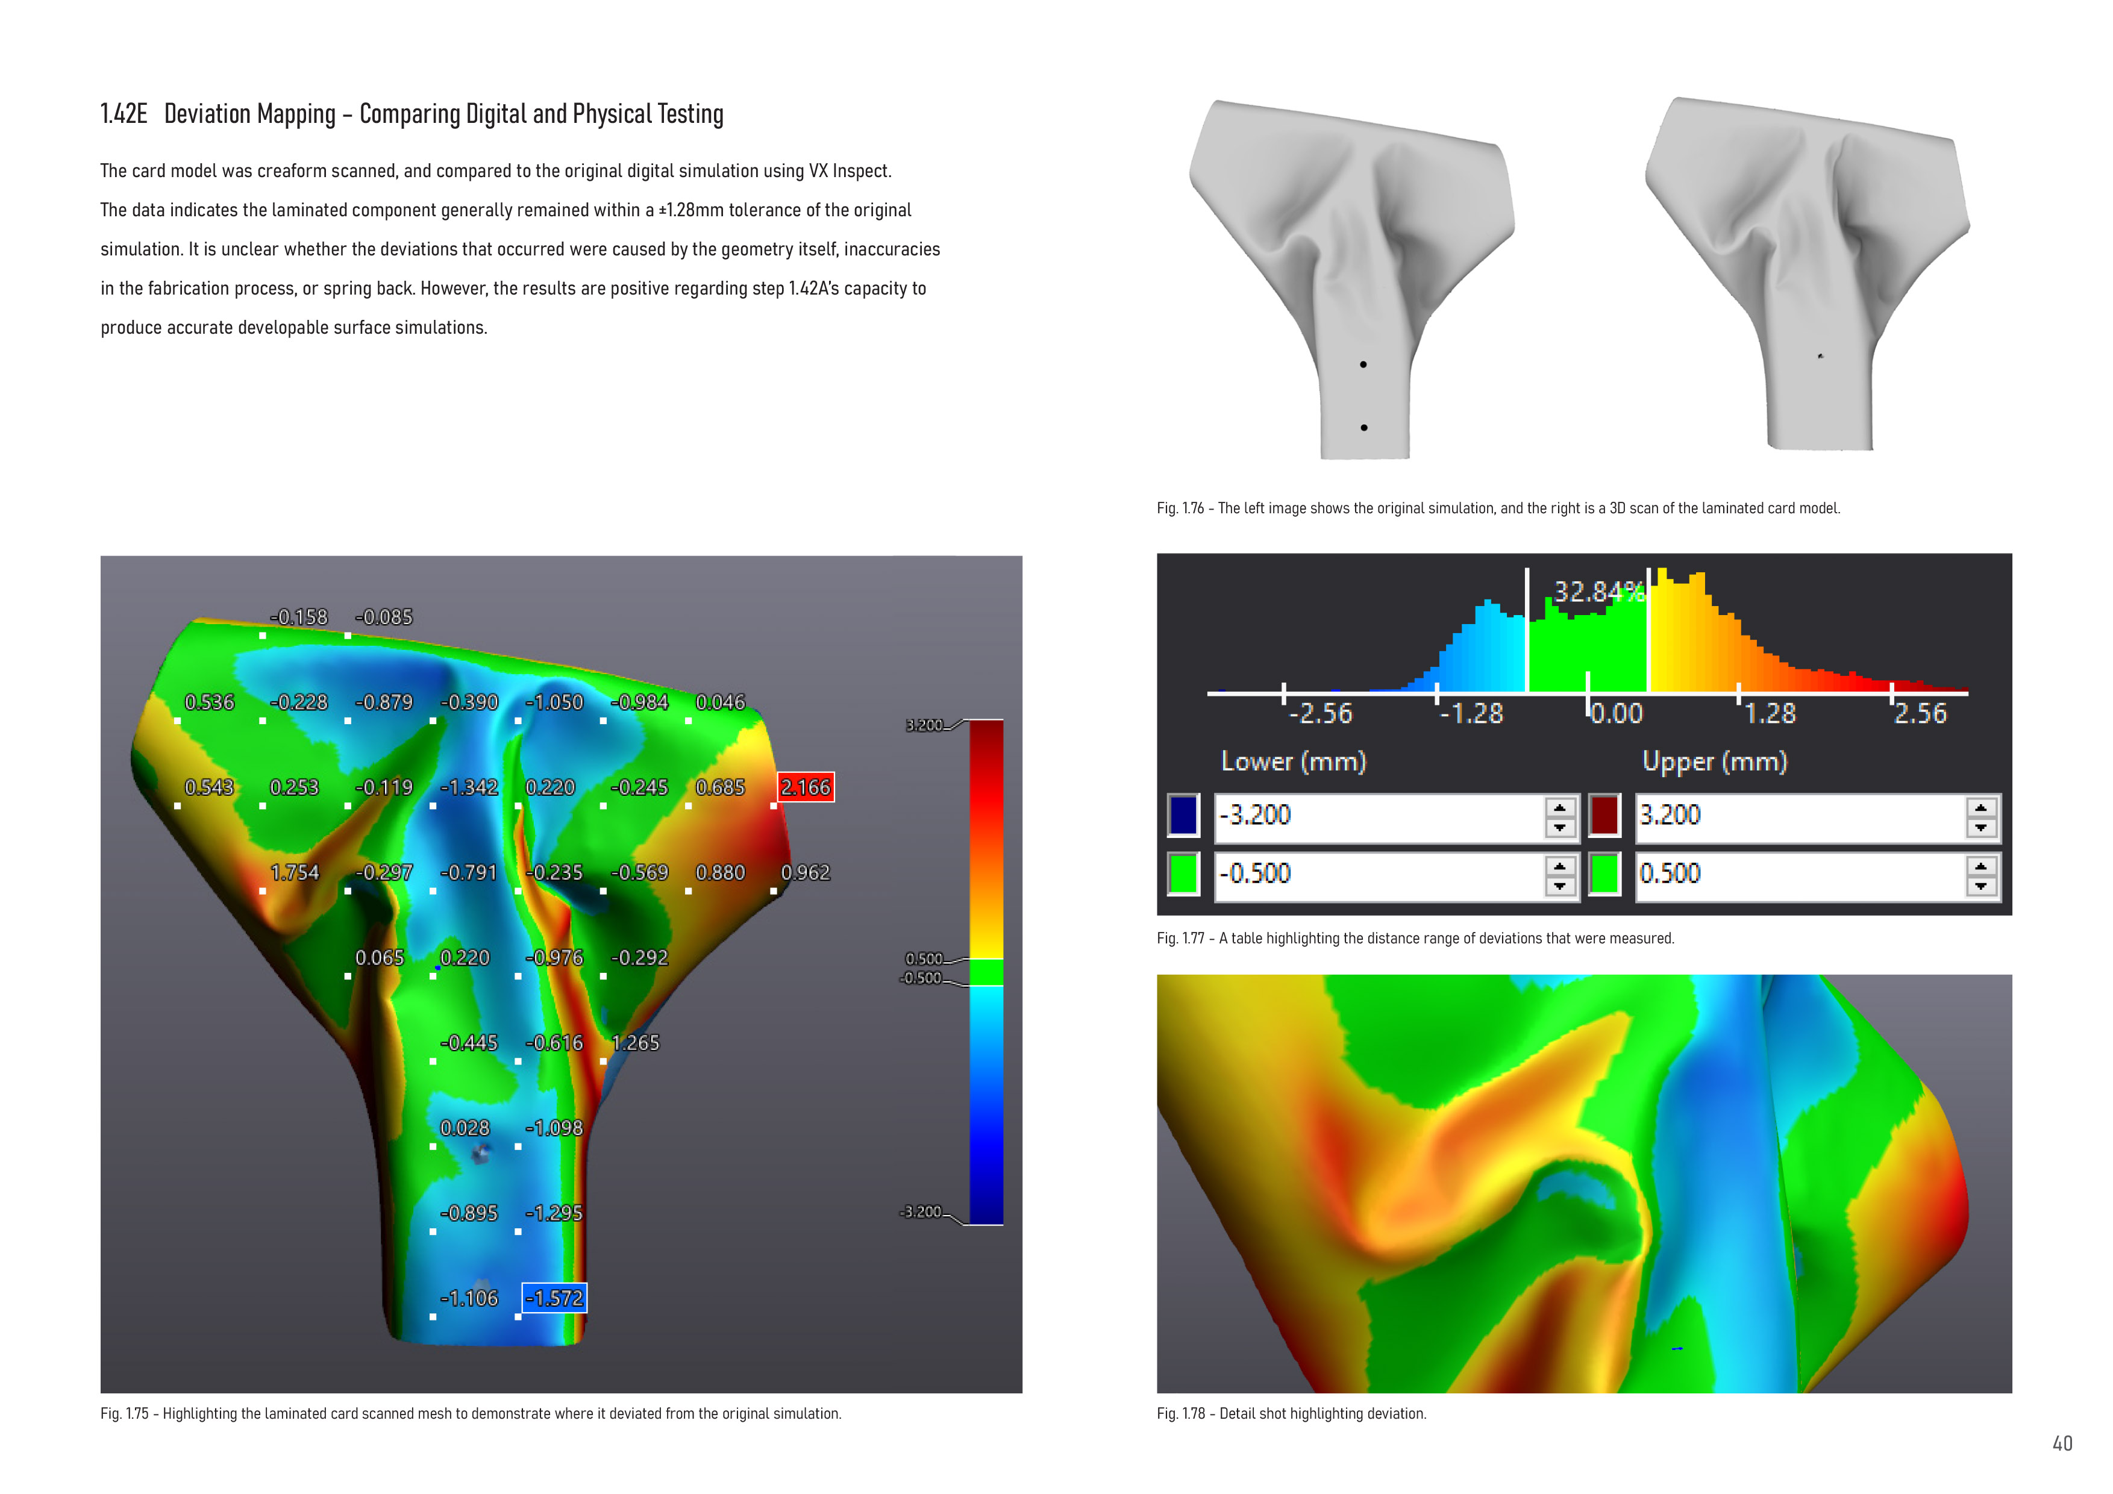Click the 0.046 deviation annotation
Screen dimensions: 2113x1494
click(721, 702)
